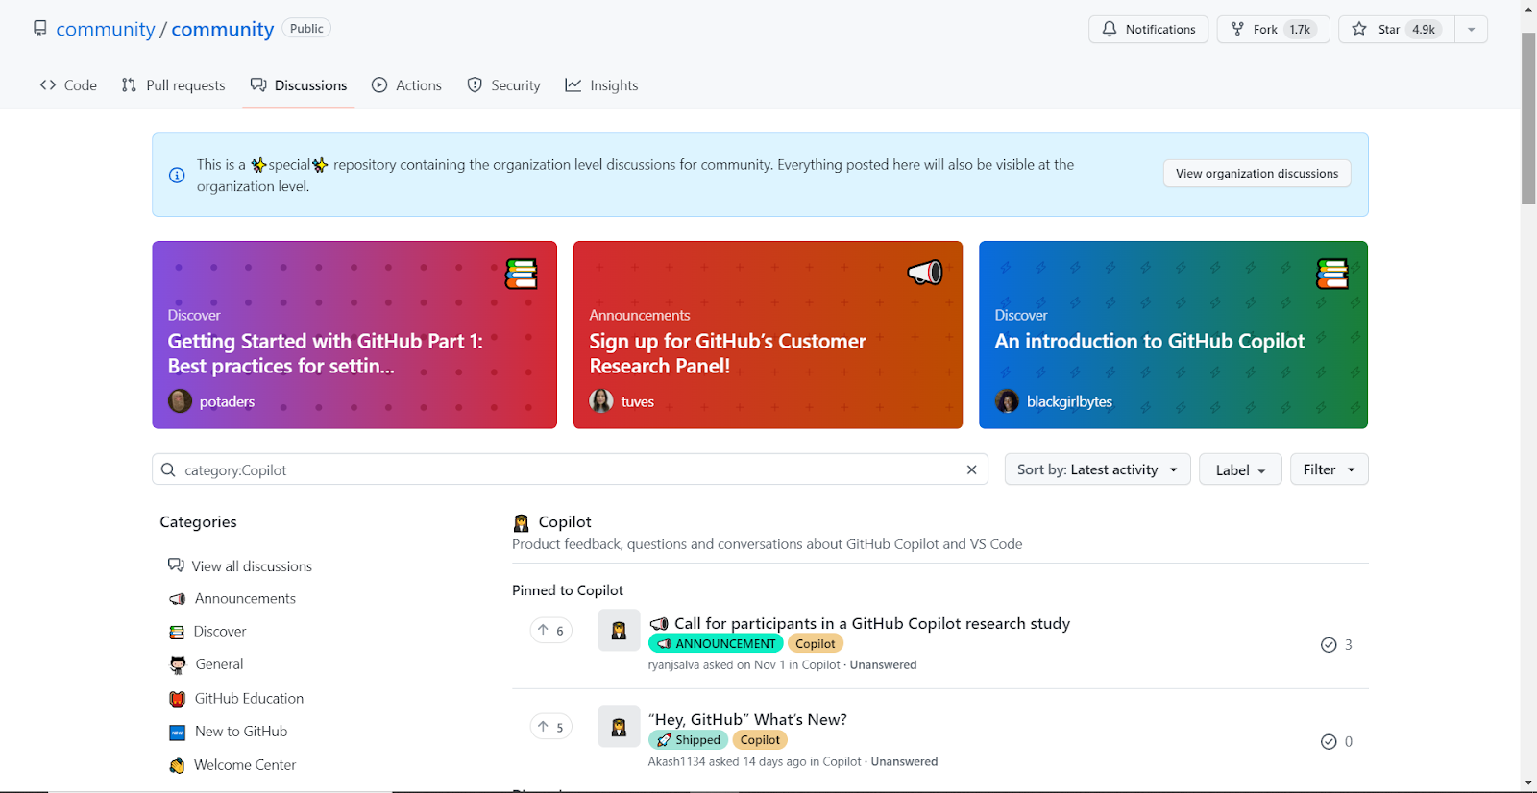Viewport: 1537px width, 793px height.
Task: Click the fork icon in the Fork button
Action: click(x=1237, y=29)
